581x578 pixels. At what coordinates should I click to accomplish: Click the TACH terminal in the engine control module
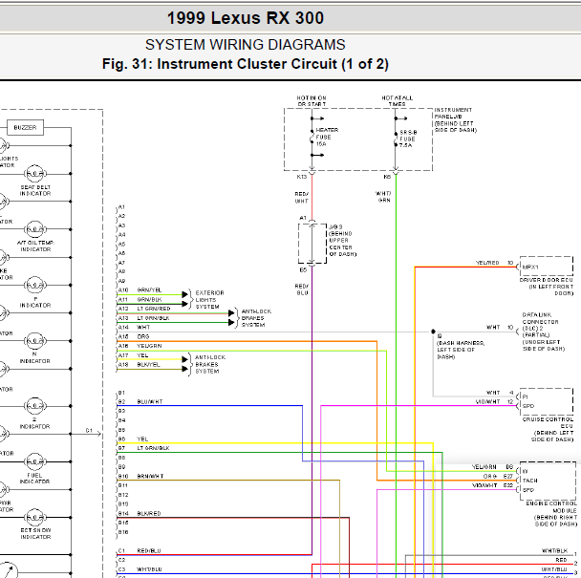click(x=529, y=481)
